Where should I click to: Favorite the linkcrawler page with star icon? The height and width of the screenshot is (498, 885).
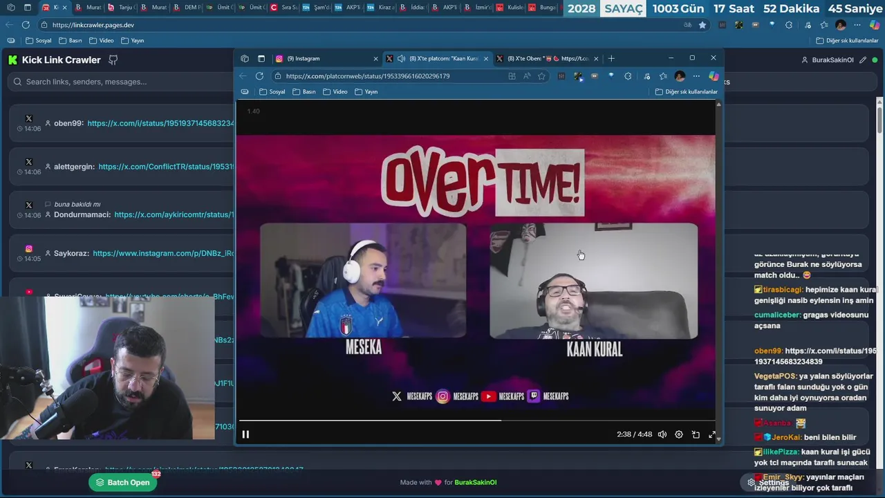click(702, 25)
